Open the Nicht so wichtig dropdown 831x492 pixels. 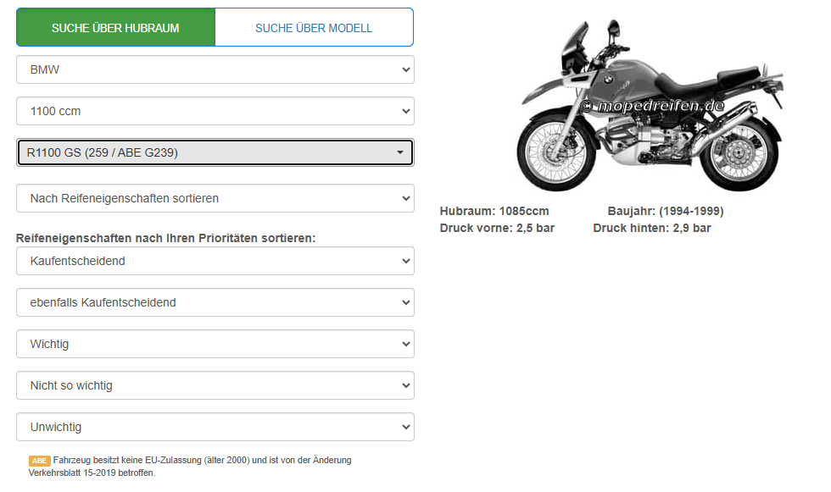pyautogui.click(x=215, y=385)
